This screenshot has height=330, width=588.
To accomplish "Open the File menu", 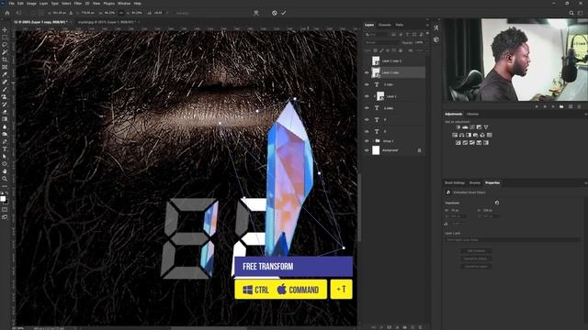I will pyautogui.click(x=12, y=4).
